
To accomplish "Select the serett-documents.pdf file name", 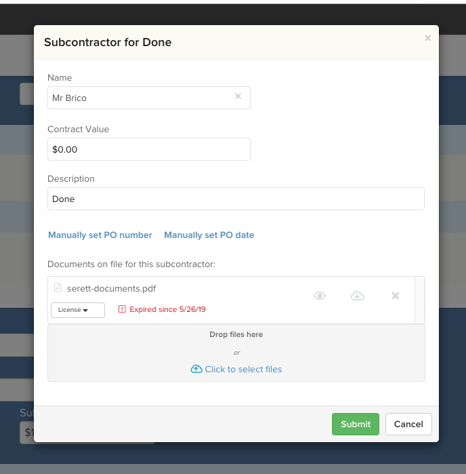I will [112, 288].
